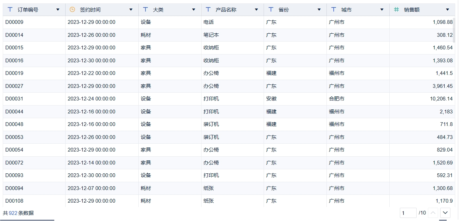Open the 大类 column dropdown arrow
The width and height of the screenshot is (461, 221).
[194, 10]
